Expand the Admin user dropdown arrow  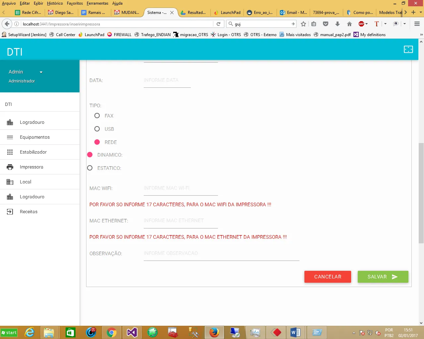point(41,72)
